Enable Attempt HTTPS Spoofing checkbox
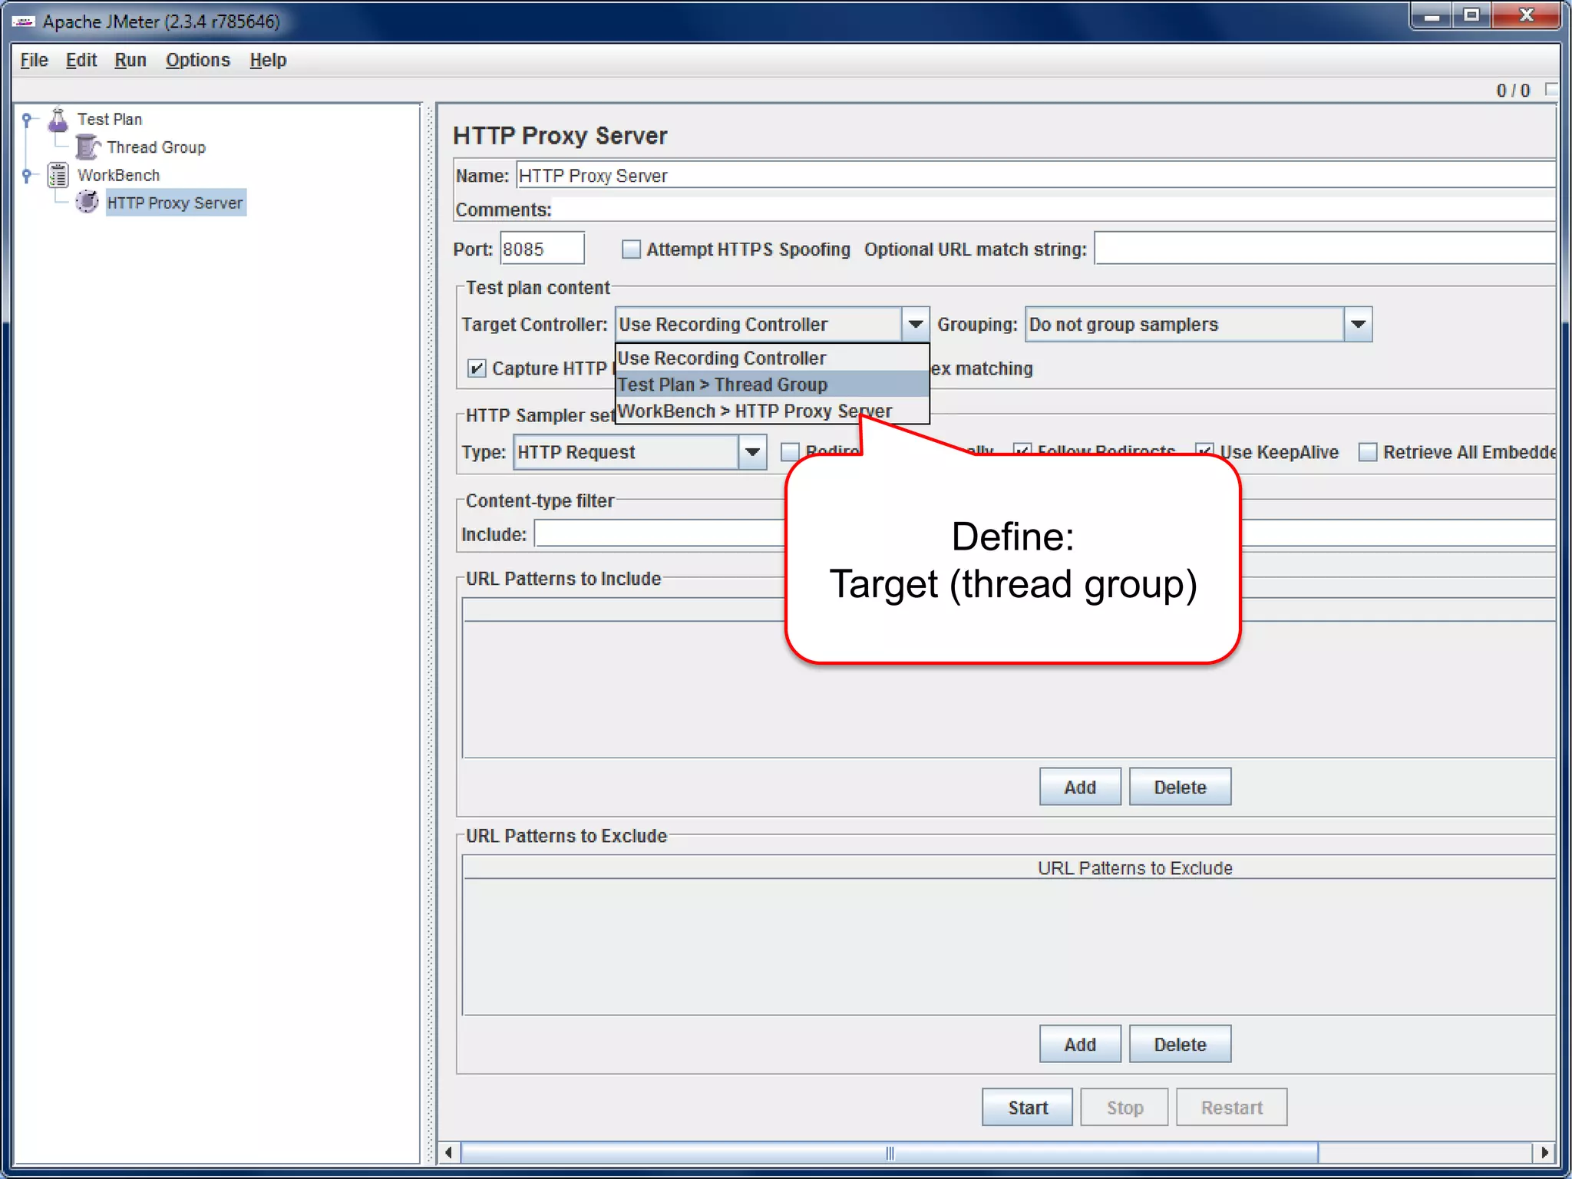The height and width of the screenshot is (1179, 1572). (x=631, y=249)
